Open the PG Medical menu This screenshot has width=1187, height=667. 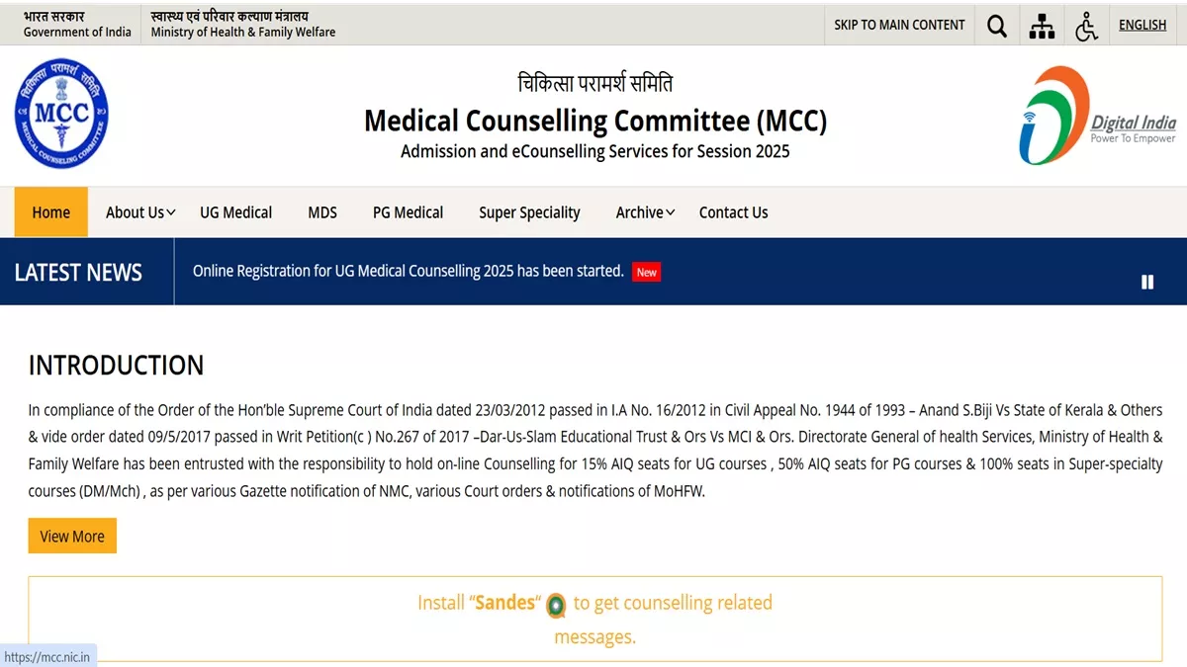click(408, 212)
